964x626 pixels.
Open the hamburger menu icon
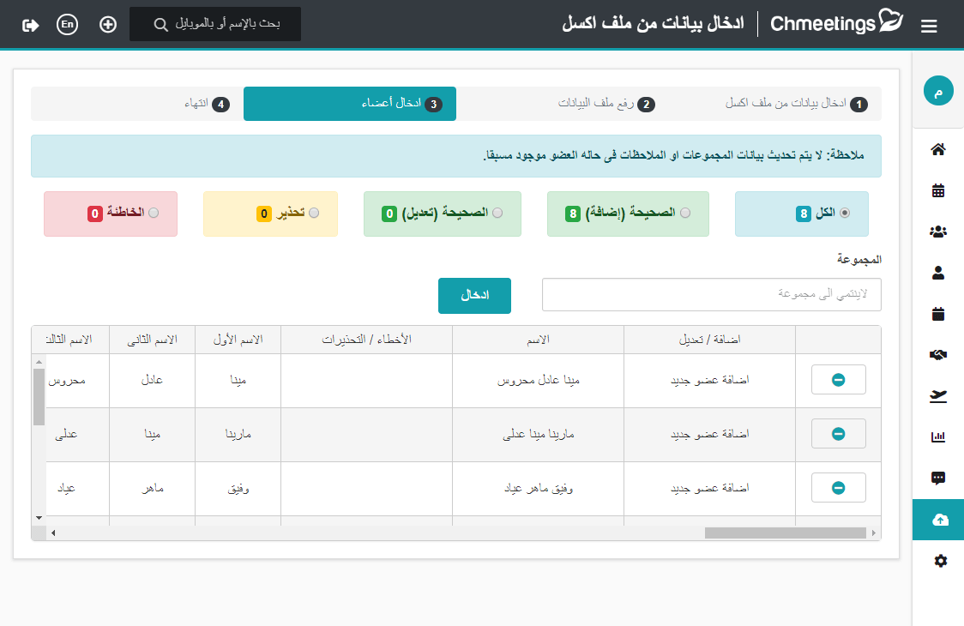point(928,26)
